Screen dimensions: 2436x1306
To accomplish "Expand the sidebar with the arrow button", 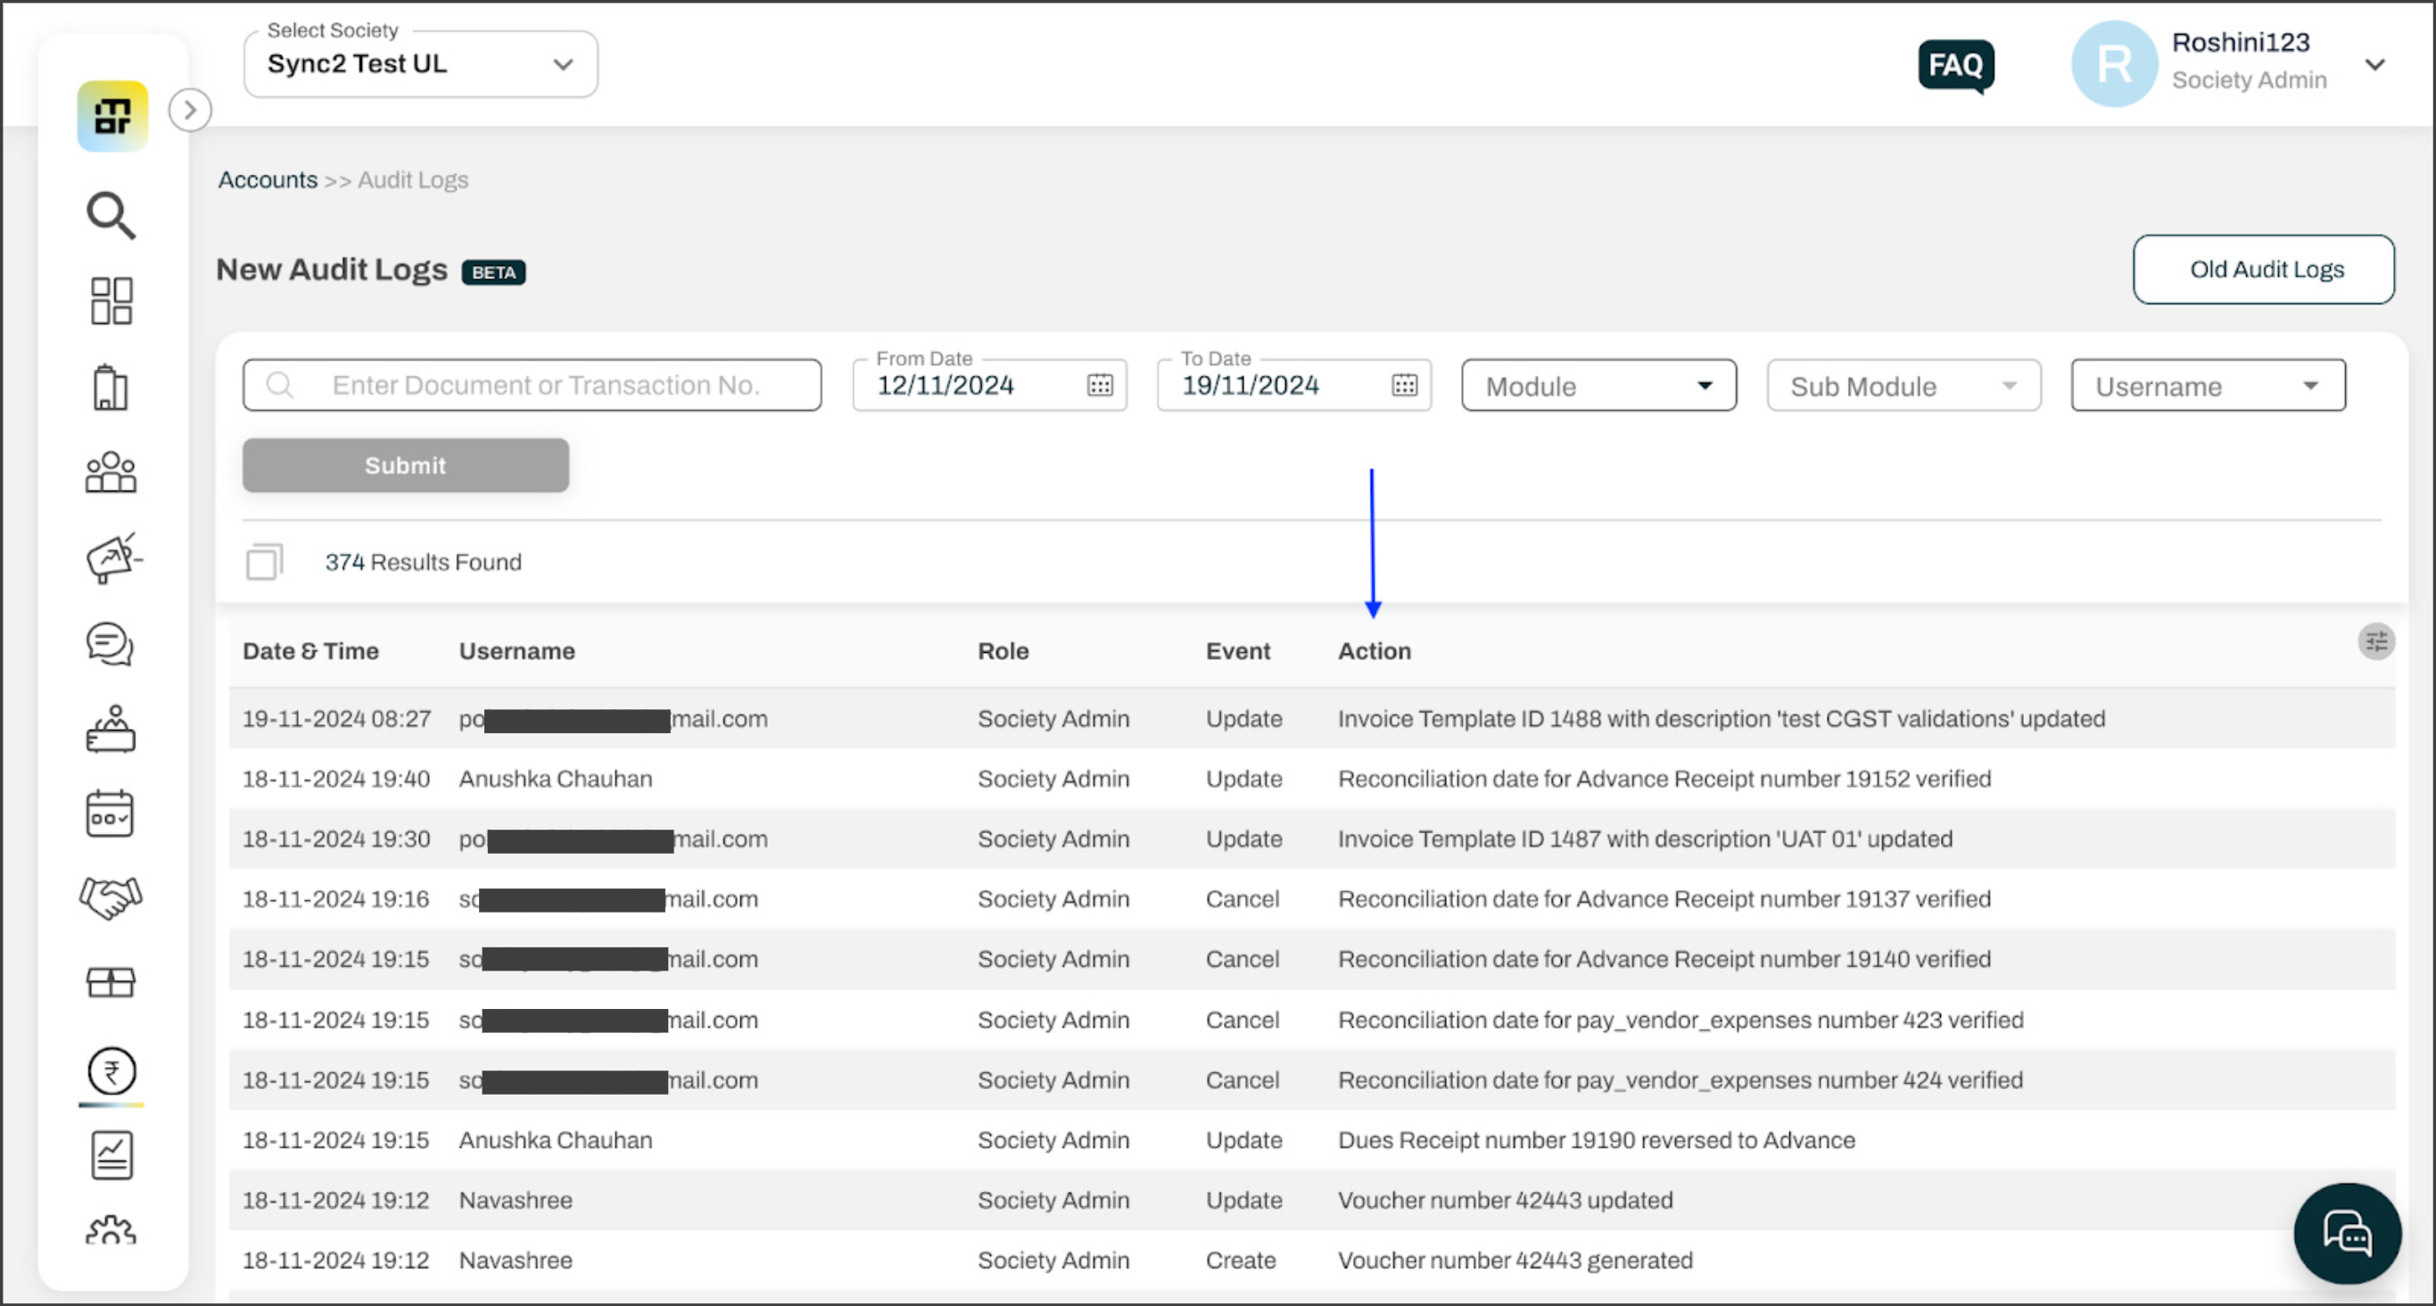I will [190, 111].
